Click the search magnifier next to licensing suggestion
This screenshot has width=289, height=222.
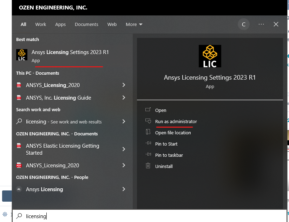[x=19, y=121]
